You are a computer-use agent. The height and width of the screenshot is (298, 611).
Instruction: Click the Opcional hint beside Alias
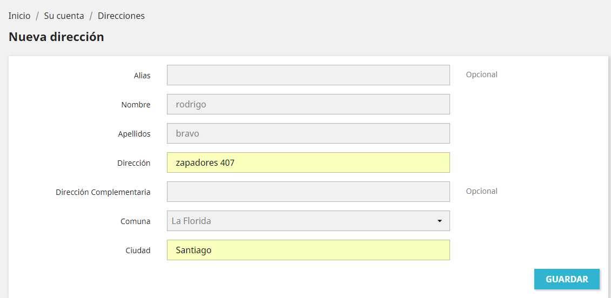(481, 74)
